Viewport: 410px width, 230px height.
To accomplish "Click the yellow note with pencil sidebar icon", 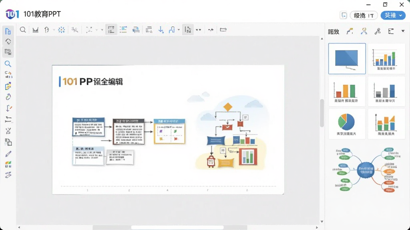I will (x=8, y=86).
